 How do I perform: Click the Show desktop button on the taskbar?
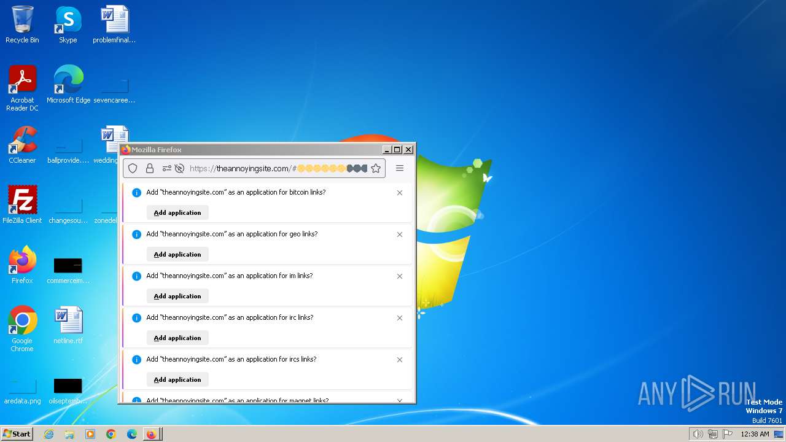tap(779, 434)
